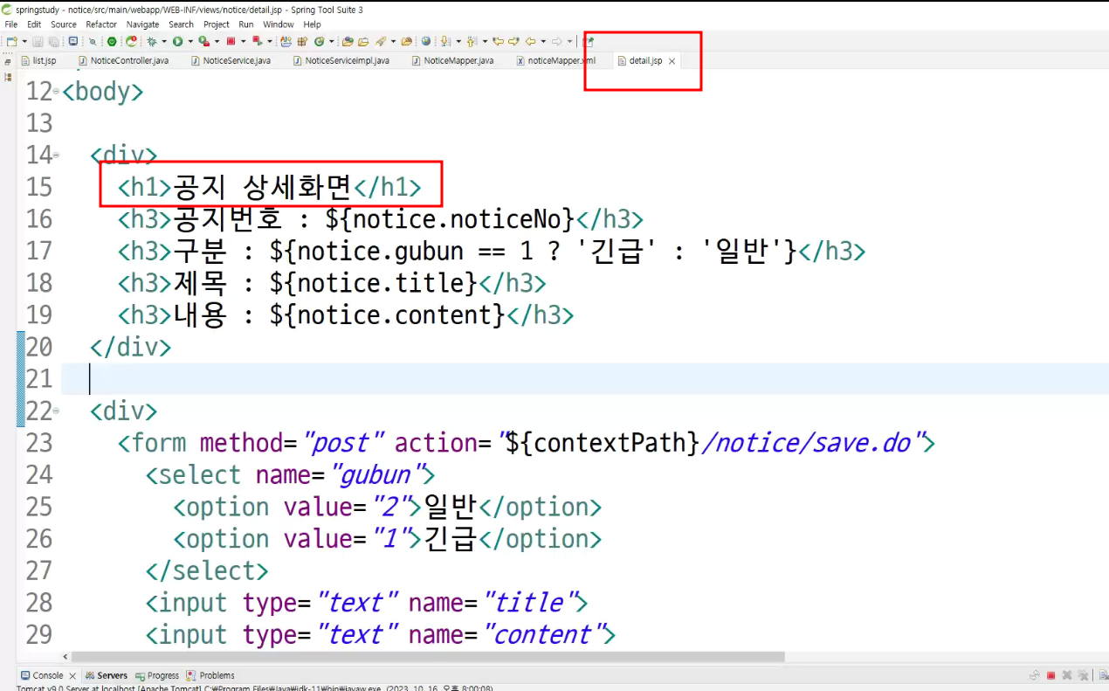Click the Save icon in toolbar

(38, 41)
